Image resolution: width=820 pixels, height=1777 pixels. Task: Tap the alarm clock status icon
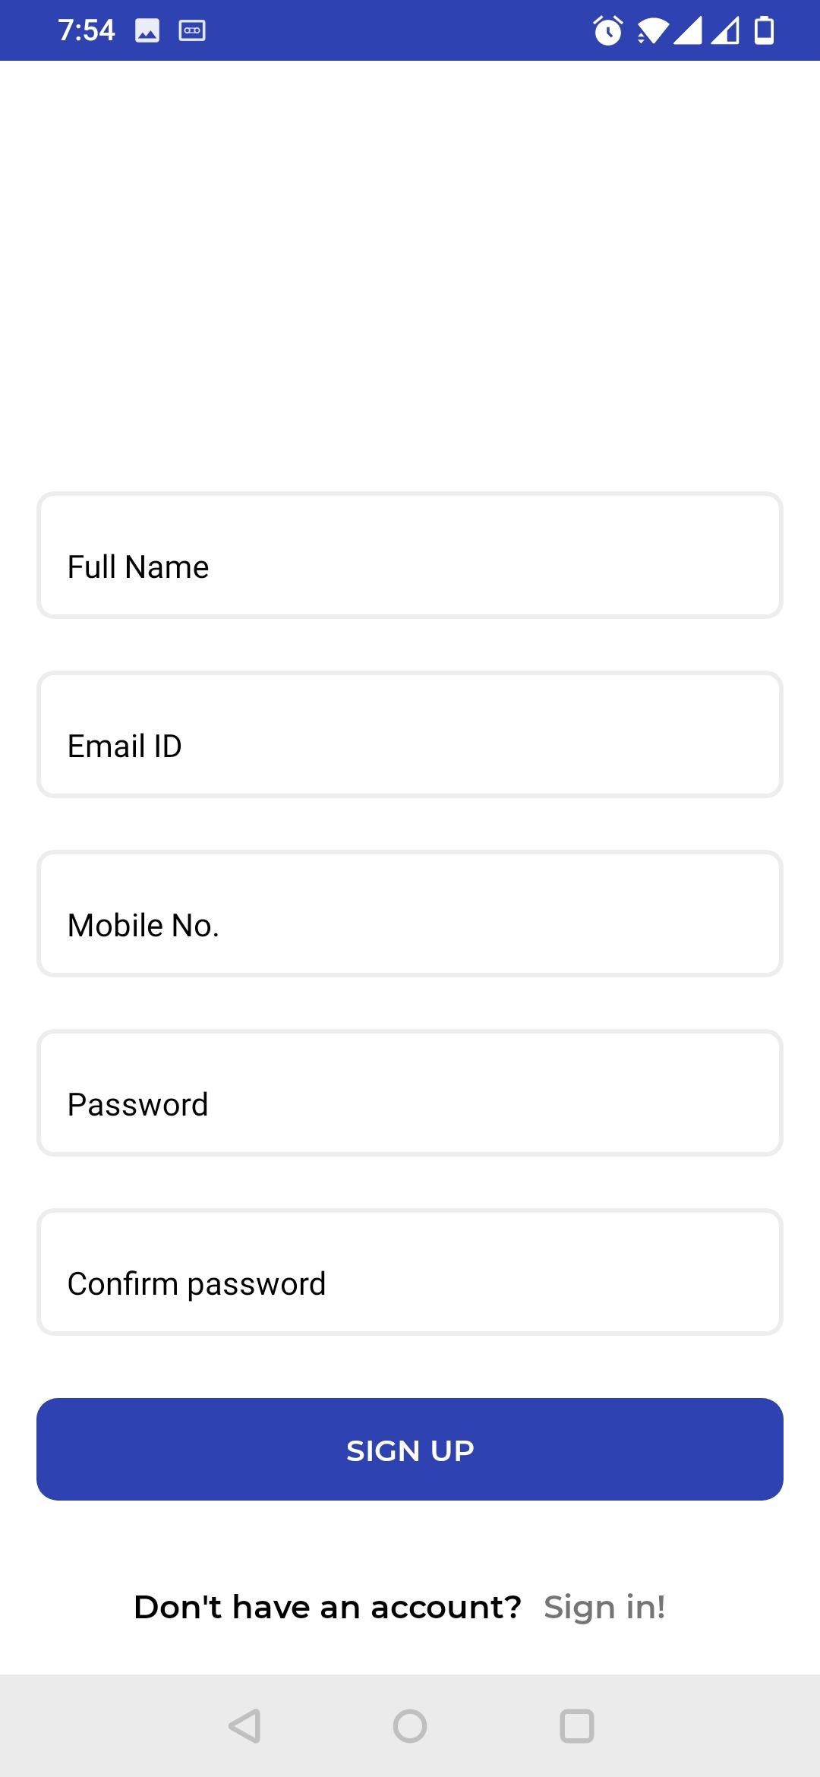point(607,30)
